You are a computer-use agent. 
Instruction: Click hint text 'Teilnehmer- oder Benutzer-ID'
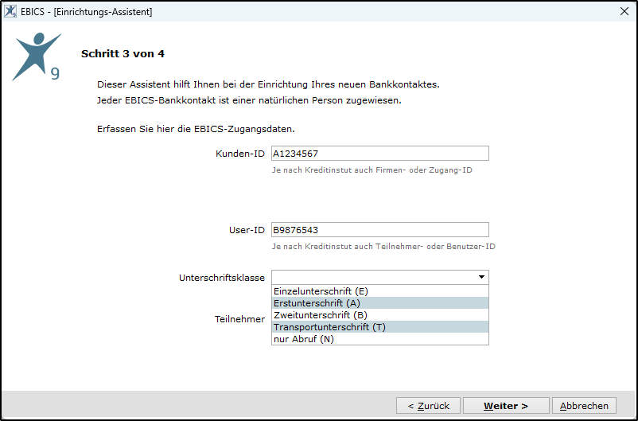click(435, 247)
